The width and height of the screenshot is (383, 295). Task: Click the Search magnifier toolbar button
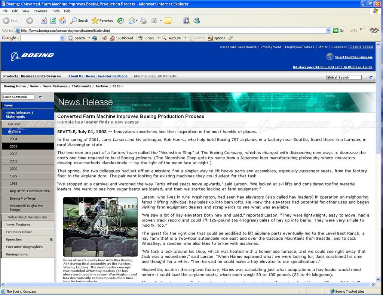point(79,21)
